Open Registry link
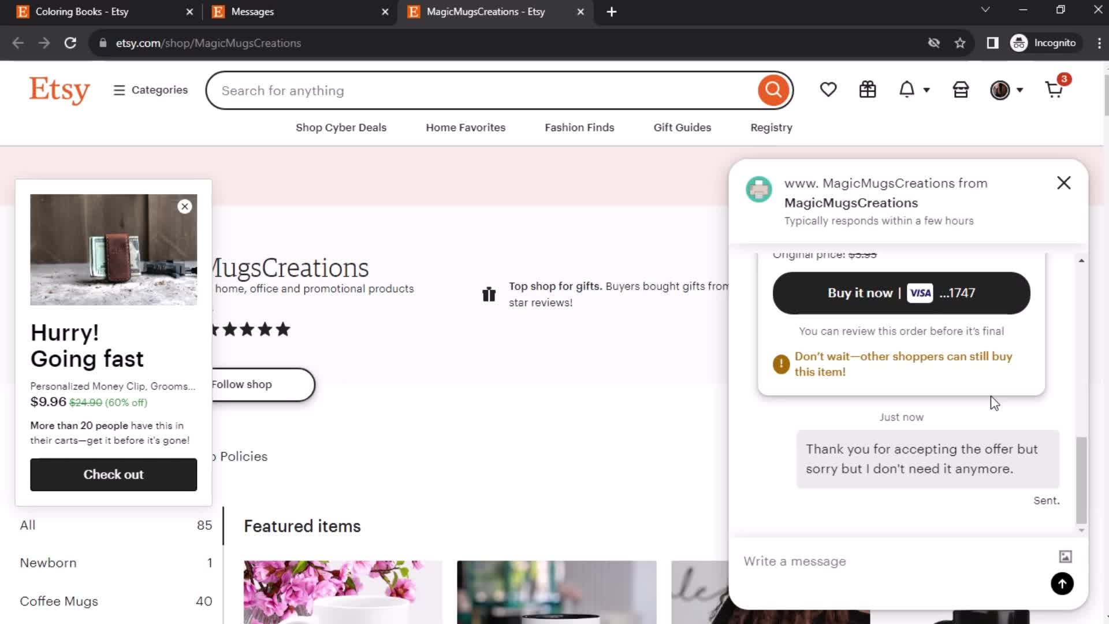Screen dimensions: 1109x624 click(771, 128)
